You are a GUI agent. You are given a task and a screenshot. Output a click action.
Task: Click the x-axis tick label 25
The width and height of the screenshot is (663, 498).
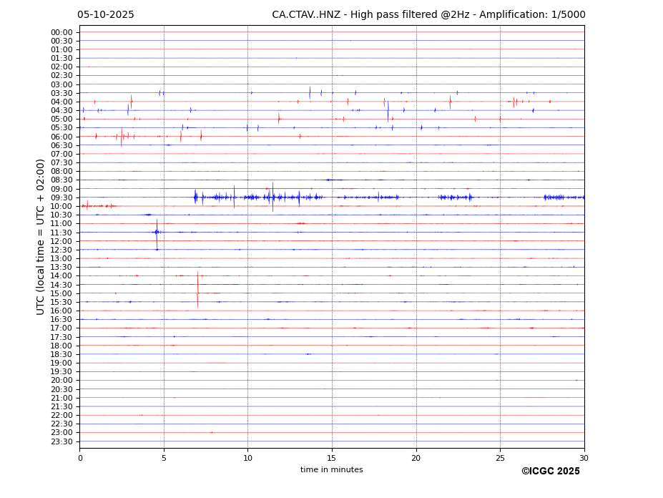(x=500, y=458)
